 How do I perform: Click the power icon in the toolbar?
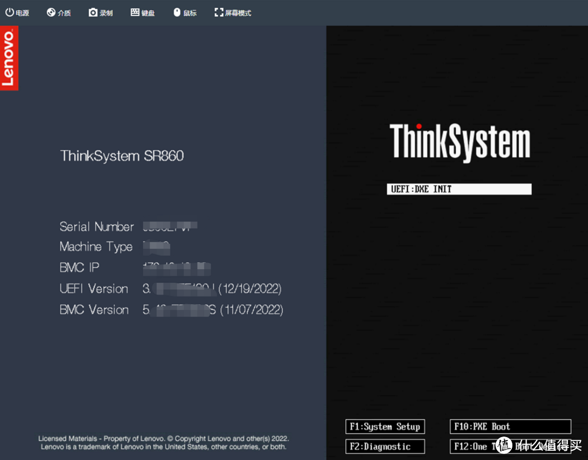click(9, 13)
